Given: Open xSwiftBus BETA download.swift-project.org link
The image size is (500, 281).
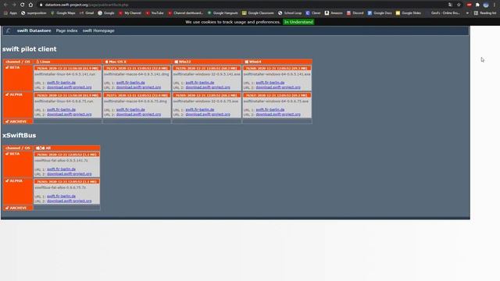Looking at the screenshot, I should 70,174.
